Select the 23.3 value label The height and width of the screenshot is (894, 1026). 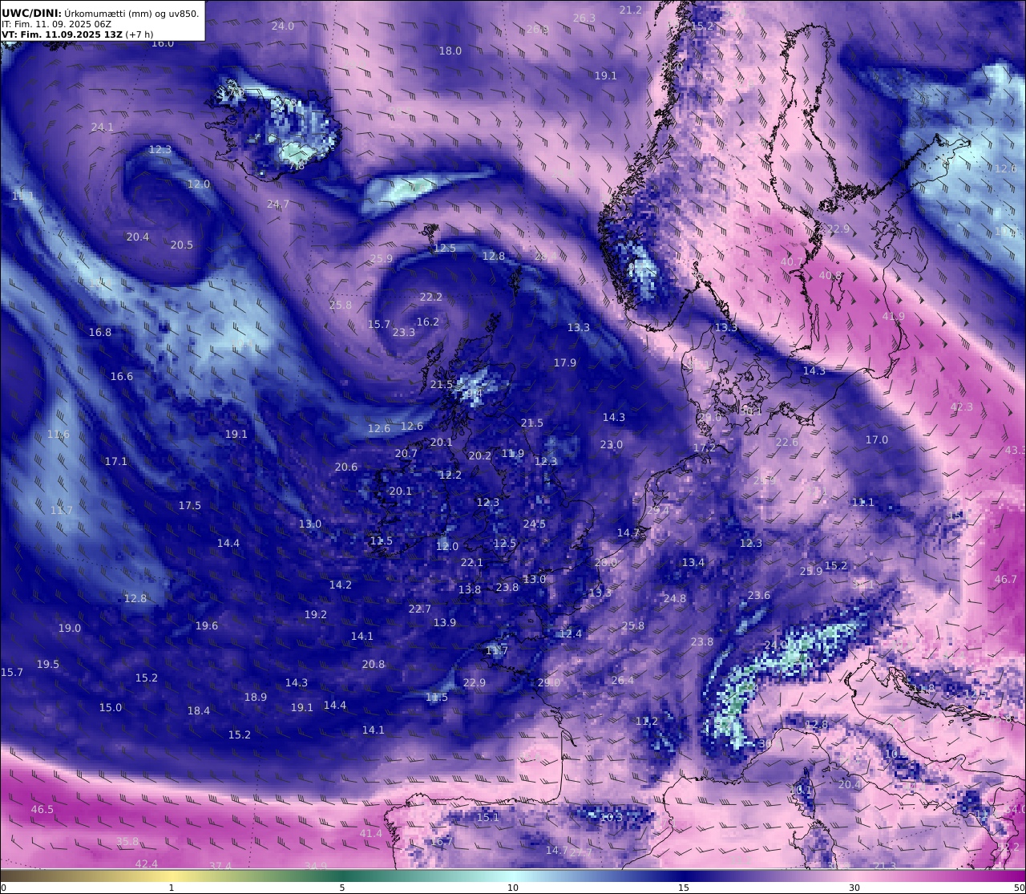pyautogui.click(x=404, y=332)
